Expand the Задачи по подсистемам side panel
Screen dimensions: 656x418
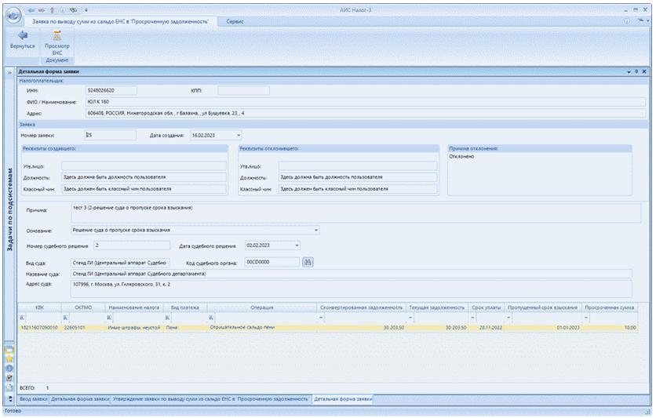(x=9, y=71)
